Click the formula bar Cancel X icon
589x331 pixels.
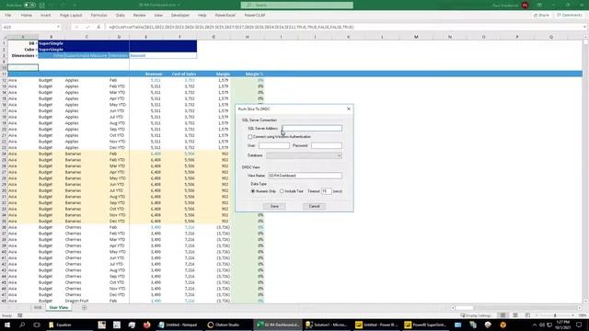coord(76,27)
